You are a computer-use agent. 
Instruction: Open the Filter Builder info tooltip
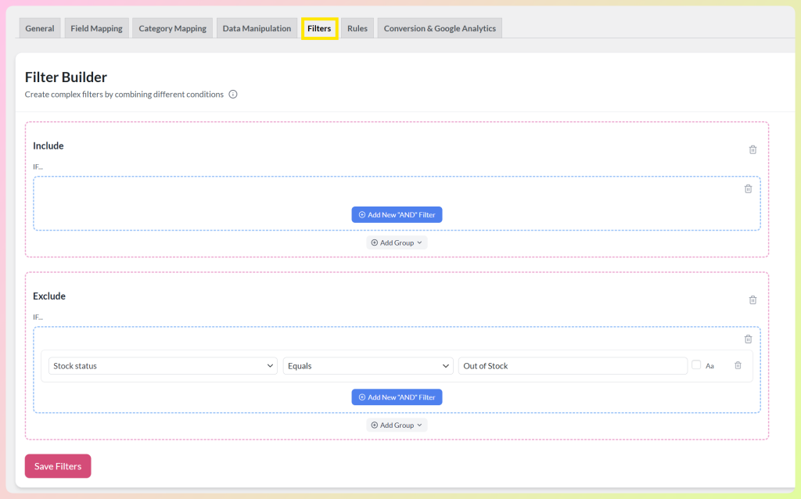coord(232,94)
